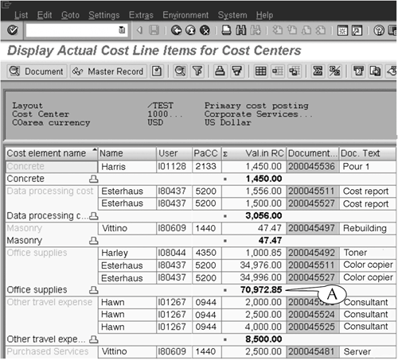Collapse the Office supplies subtotal group
This screenshot has width=398, height=360.
click(93, 290)
